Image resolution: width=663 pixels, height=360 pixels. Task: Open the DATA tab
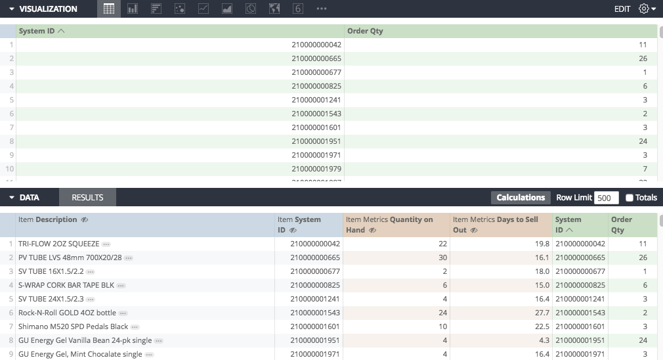29,198
